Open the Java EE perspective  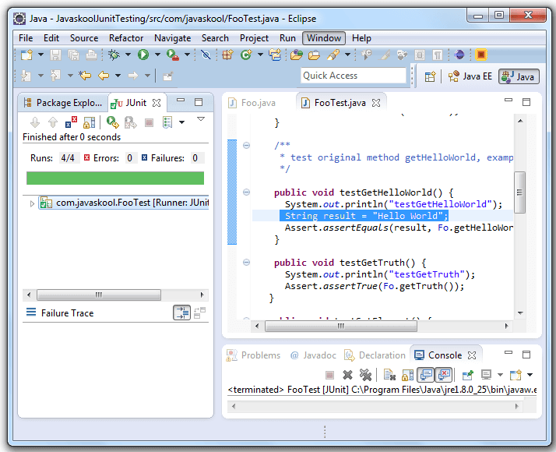[x=471, y=76]
